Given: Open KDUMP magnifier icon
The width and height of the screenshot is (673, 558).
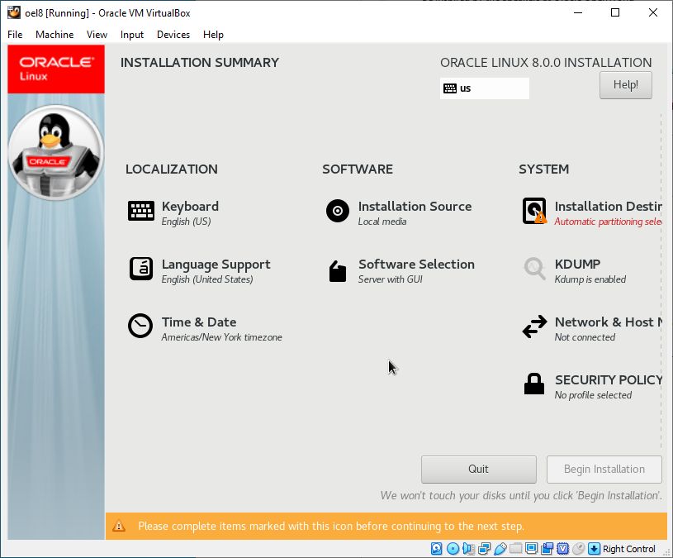Looking at the screenshot, I should (x=534, y=269).
